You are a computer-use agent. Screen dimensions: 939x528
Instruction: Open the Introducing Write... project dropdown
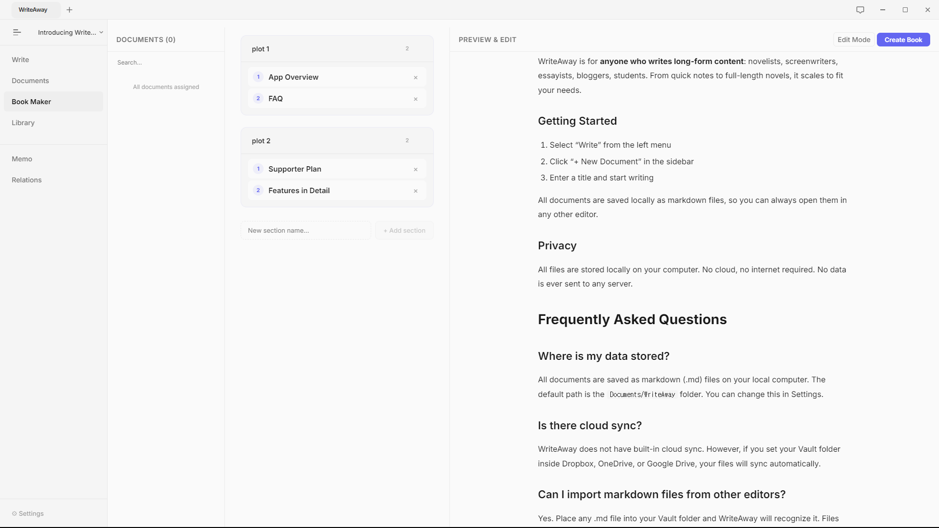[70, 32]
